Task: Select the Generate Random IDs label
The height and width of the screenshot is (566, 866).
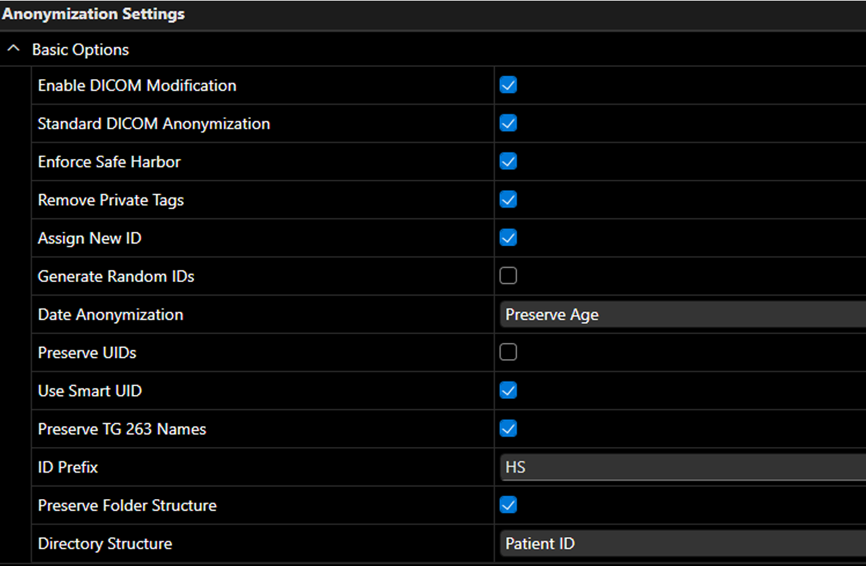Action: (116, 277)
